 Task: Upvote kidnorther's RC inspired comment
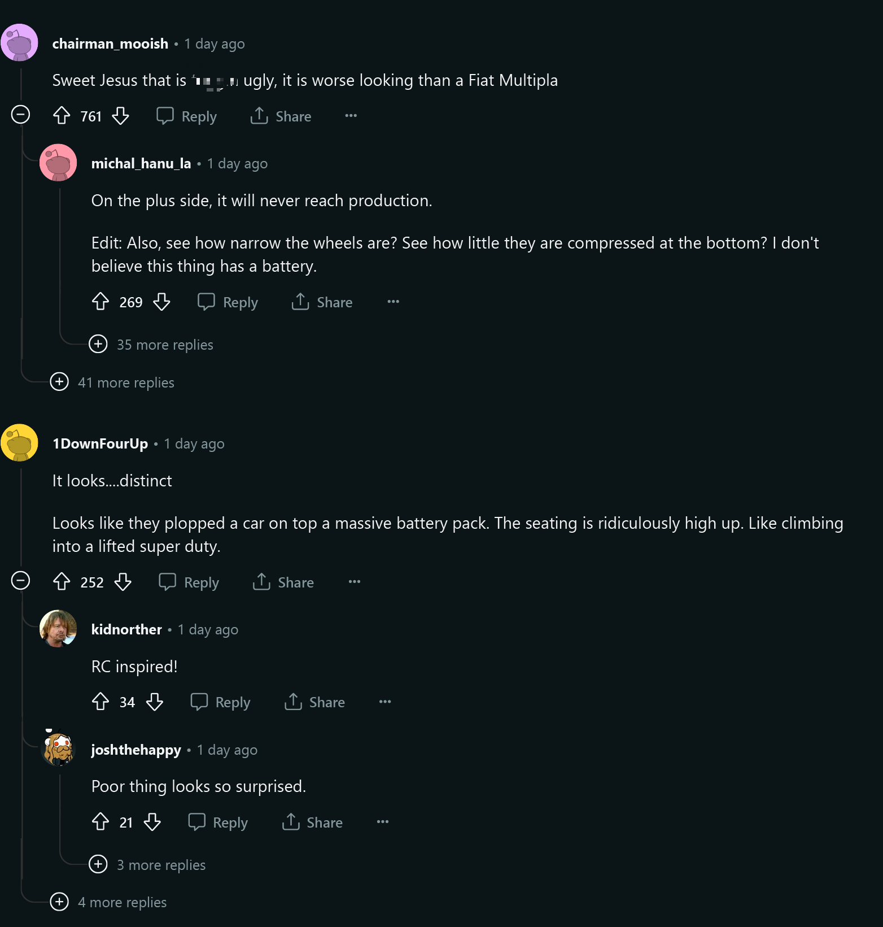coord(100,702)
